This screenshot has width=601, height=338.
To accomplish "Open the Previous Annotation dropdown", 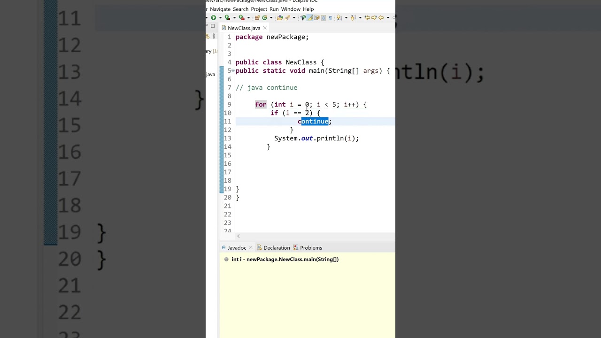I will (360, 18).
